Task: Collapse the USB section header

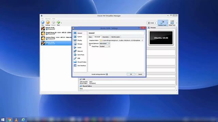Action: click(127, 79)
